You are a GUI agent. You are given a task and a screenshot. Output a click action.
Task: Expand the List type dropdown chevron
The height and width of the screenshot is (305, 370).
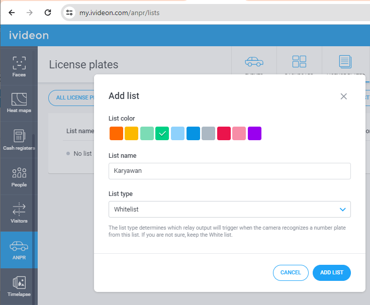[343, 209]
